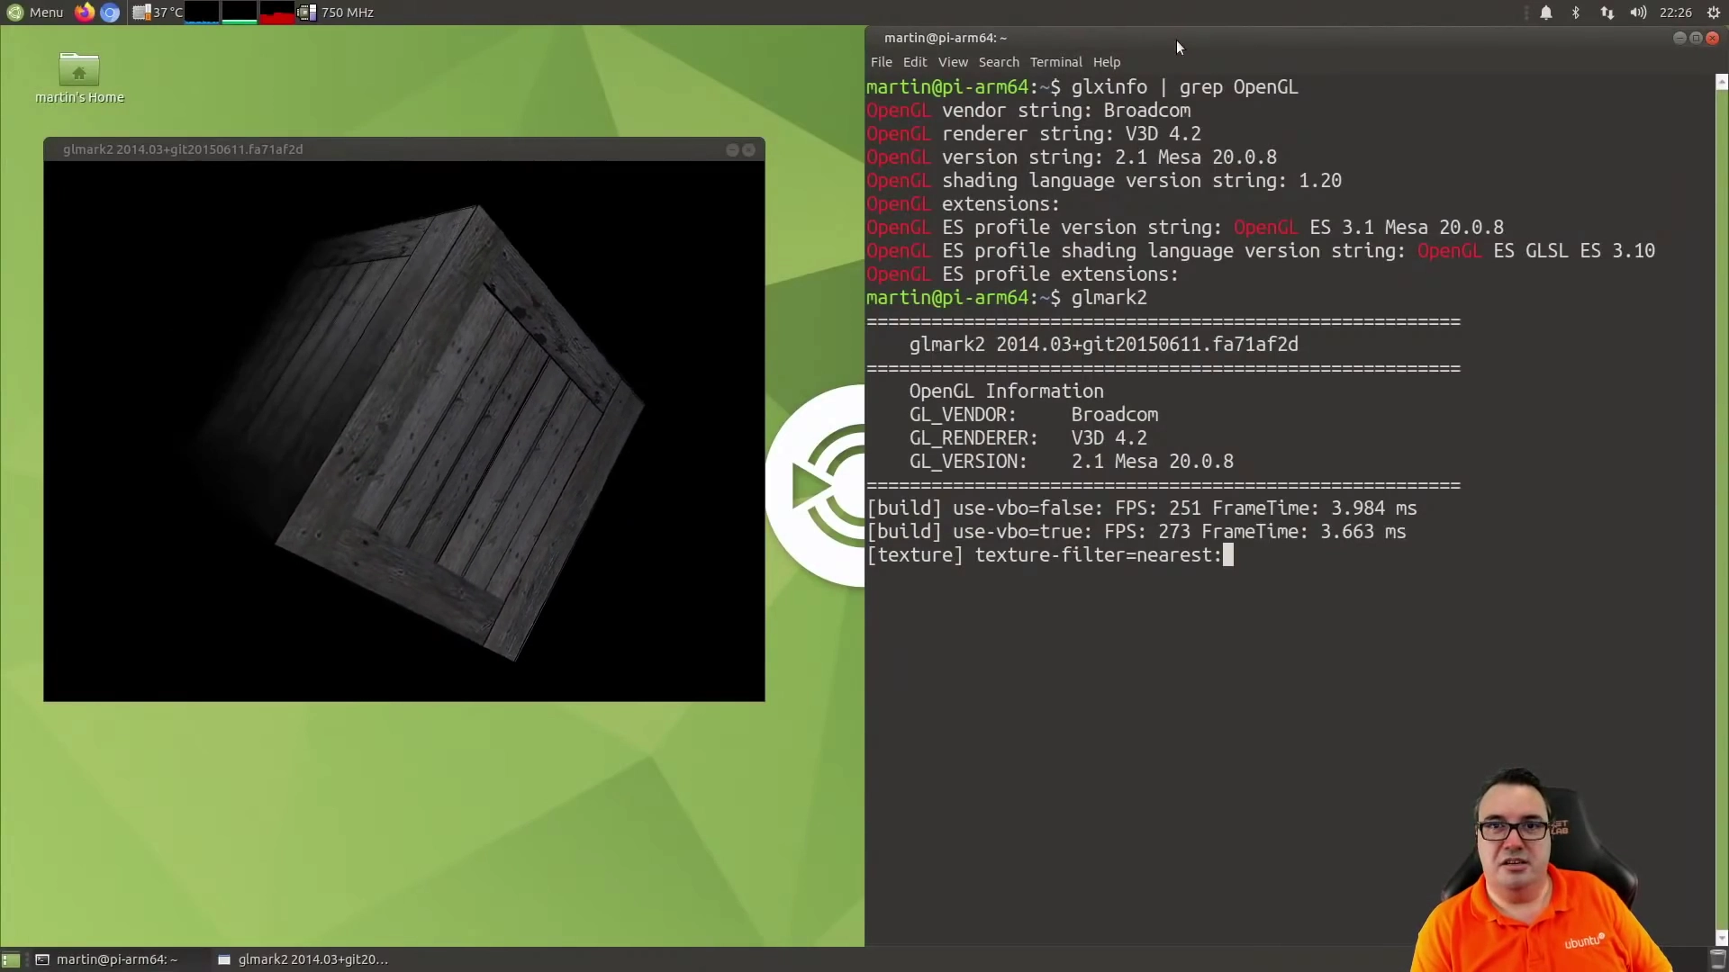
Task: Click the CPU temperature sensor applet
Action: coord(158,13)
